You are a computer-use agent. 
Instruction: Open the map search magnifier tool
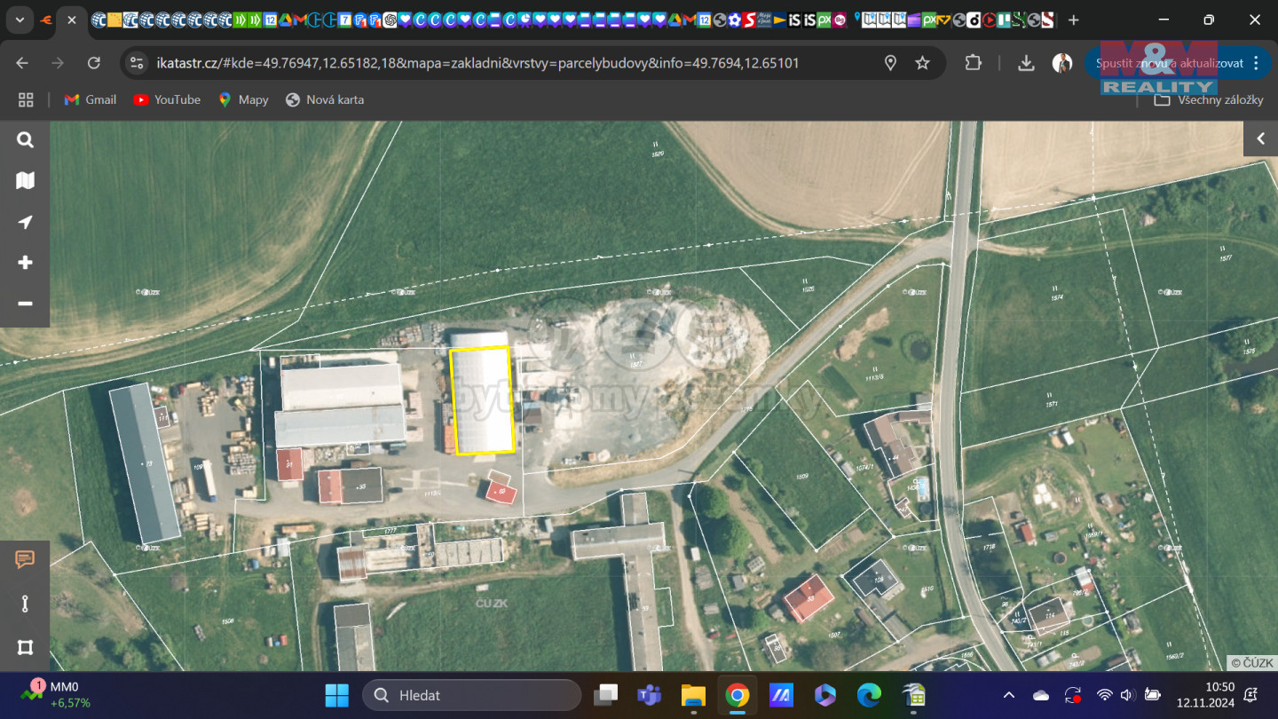25,140
